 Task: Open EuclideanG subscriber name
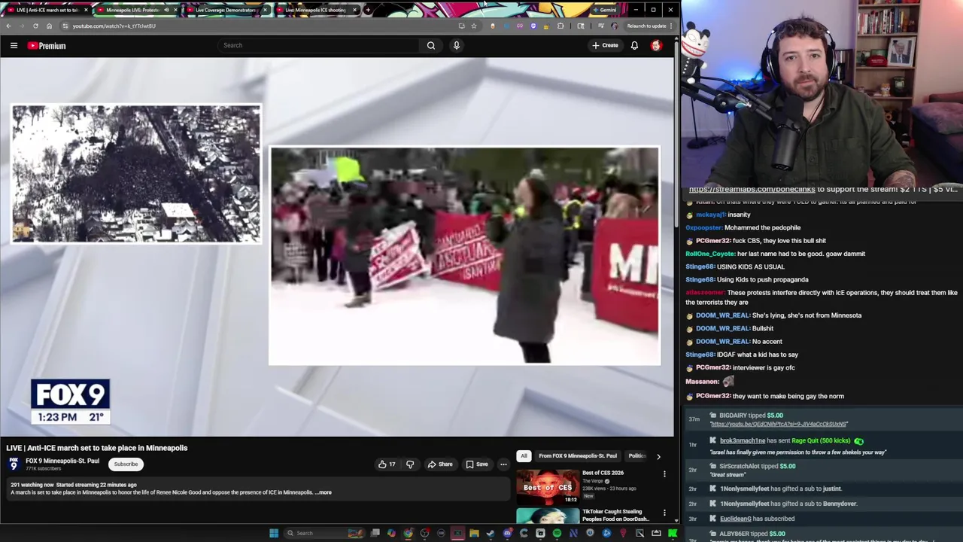pyautogui.click(x=735, y=519)
